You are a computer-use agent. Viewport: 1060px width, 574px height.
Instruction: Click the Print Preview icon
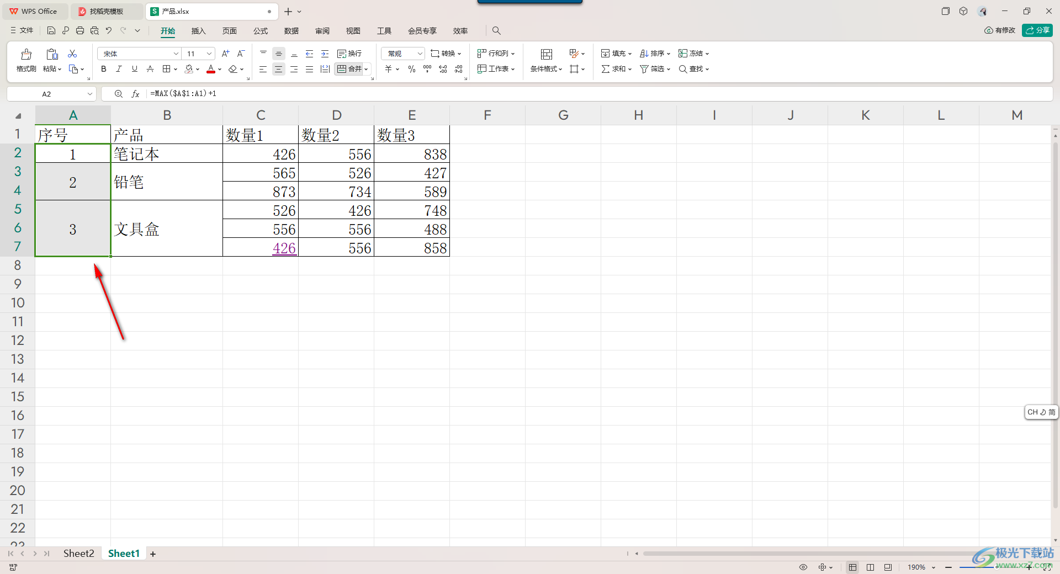[94, 30]
